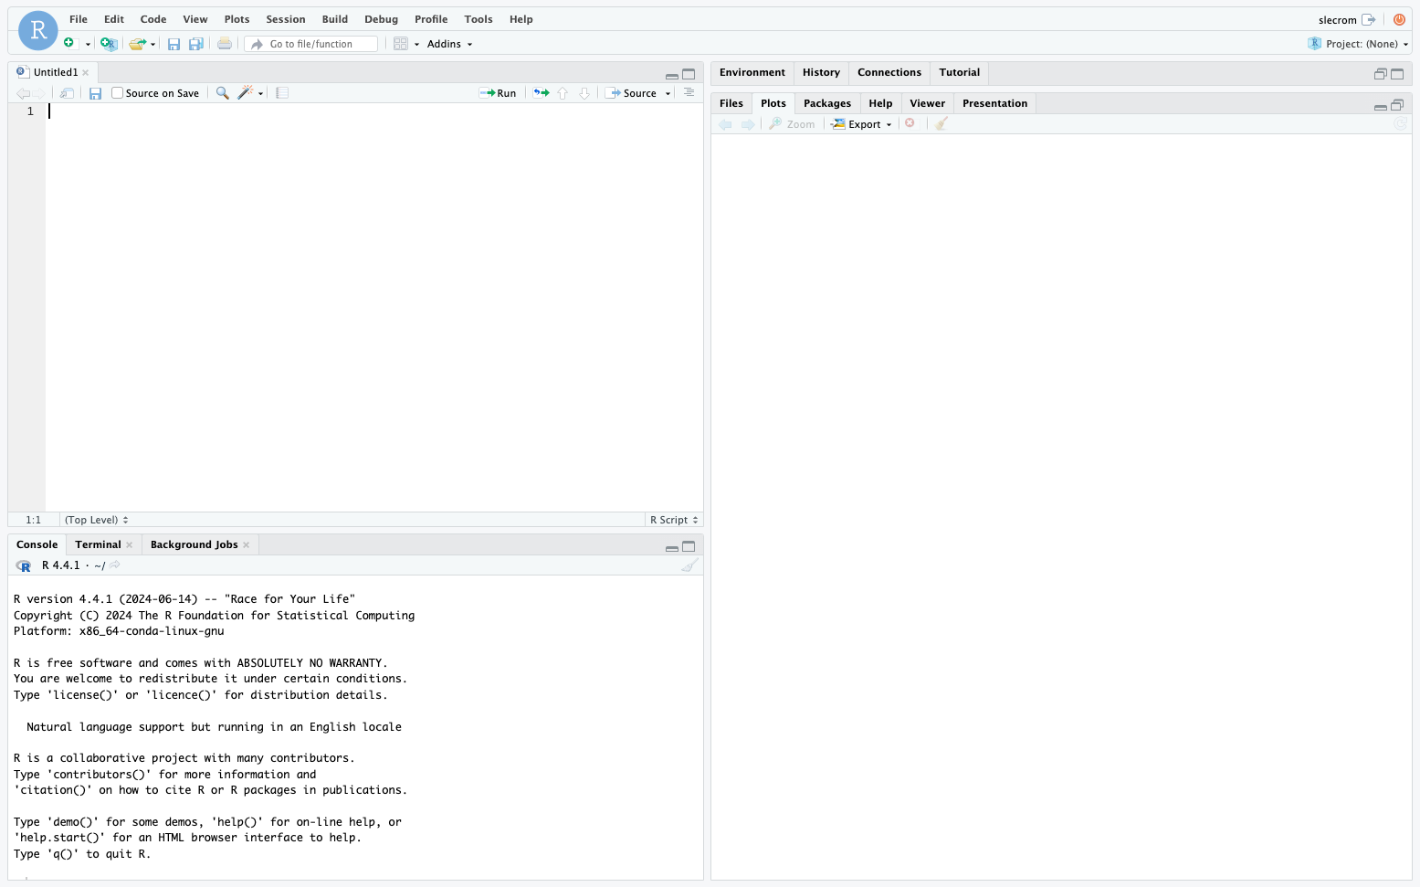Image resolution: width=1420 pixels, height=887 pixels.
Task: Switch to the Packages tab
Action: pyautogui.click(x=827, y=103)
